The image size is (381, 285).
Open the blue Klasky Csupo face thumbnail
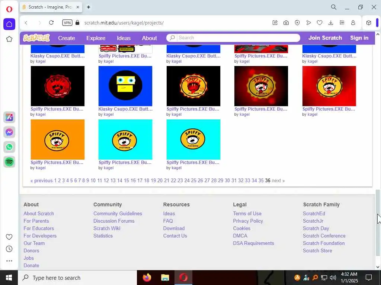tap(125, 86)
